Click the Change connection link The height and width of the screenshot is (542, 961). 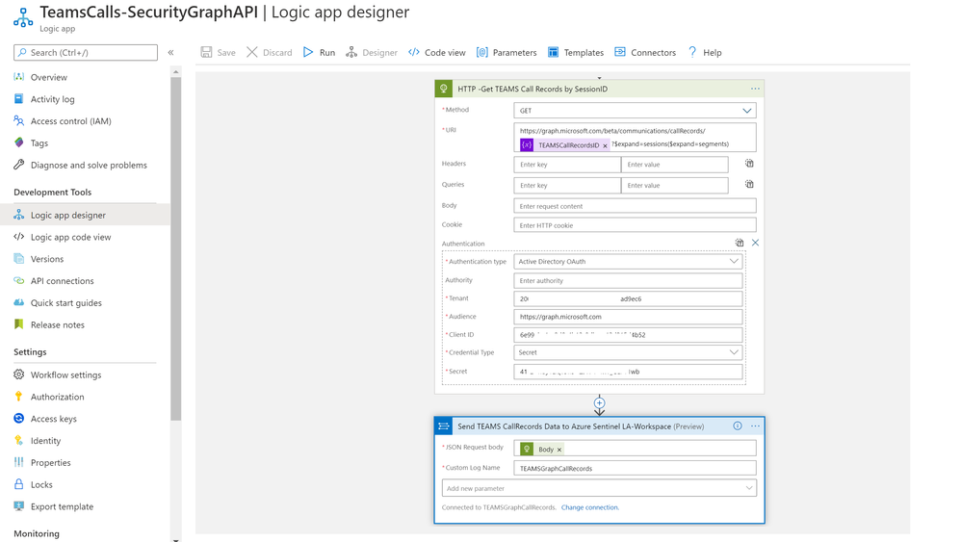pos(590,507)
